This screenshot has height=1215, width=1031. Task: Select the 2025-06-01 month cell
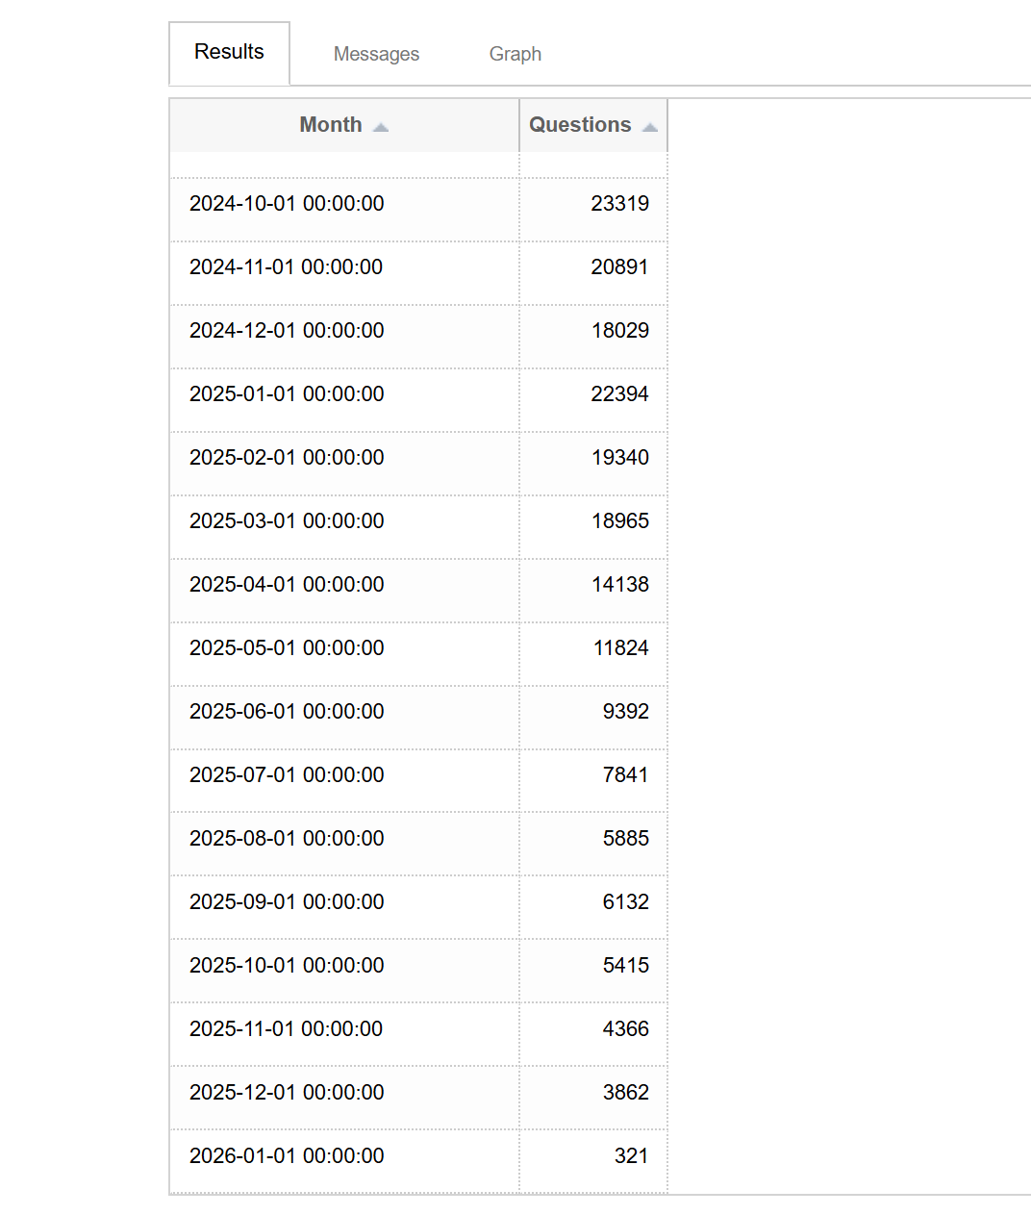point(287,712)
